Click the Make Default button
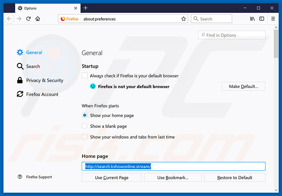Screen dimensions: 282x196 (x=243, y=86)
